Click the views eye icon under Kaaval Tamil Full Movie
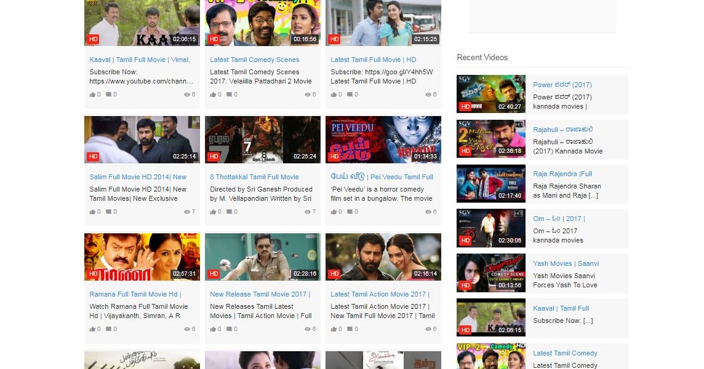The width and height of the screenshot is (704, 369). (187, 95)
